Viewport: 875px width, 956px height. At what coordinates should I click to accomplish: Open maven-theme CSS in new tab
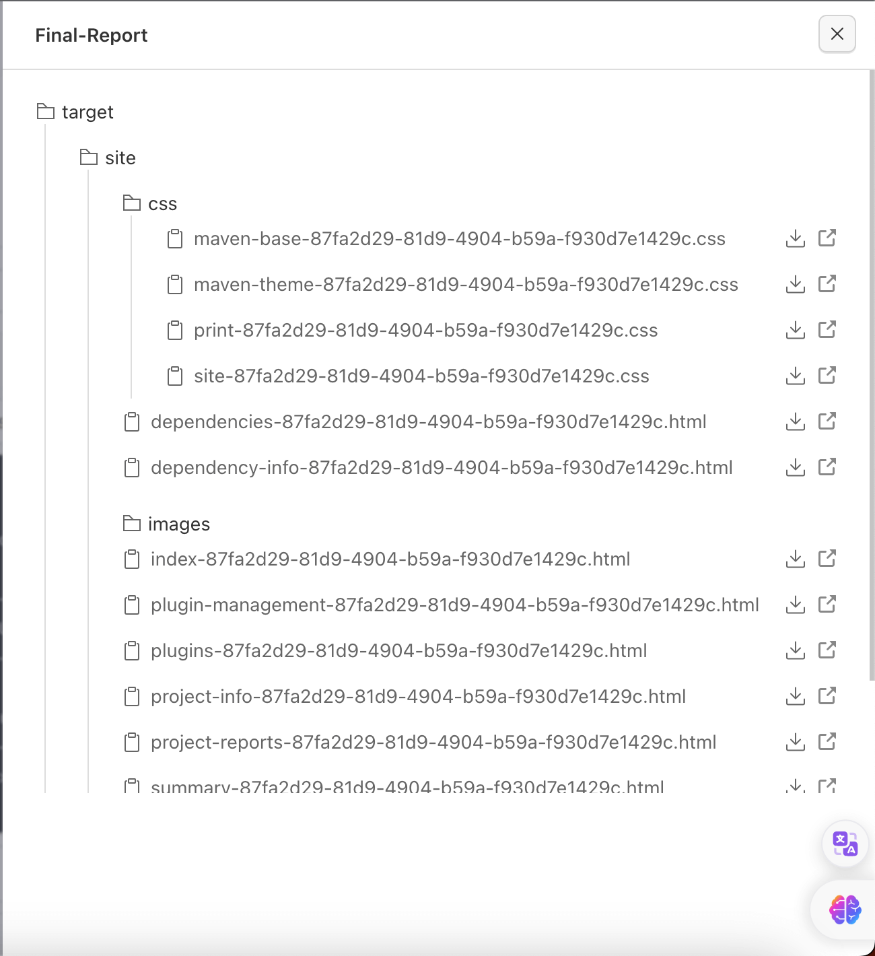(x=827, y=284)
